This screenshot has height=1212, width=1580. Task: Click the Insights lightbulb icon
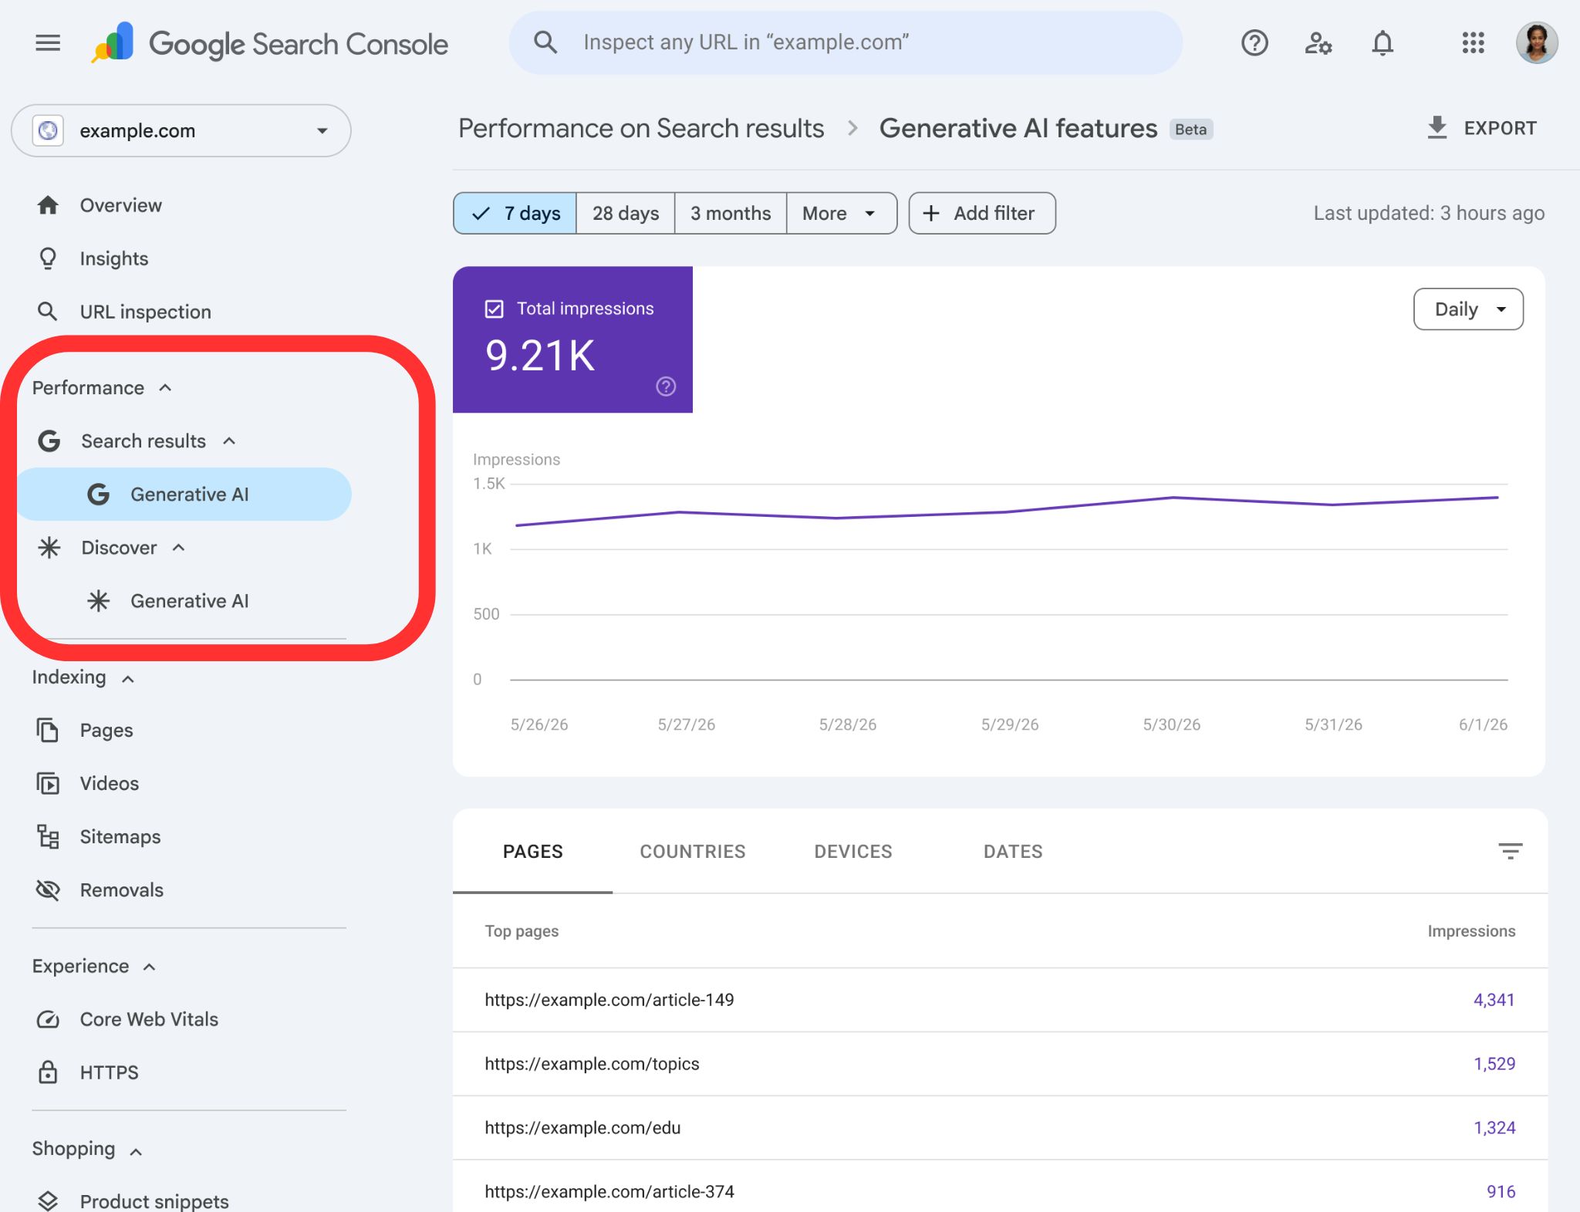pos(48,258)
